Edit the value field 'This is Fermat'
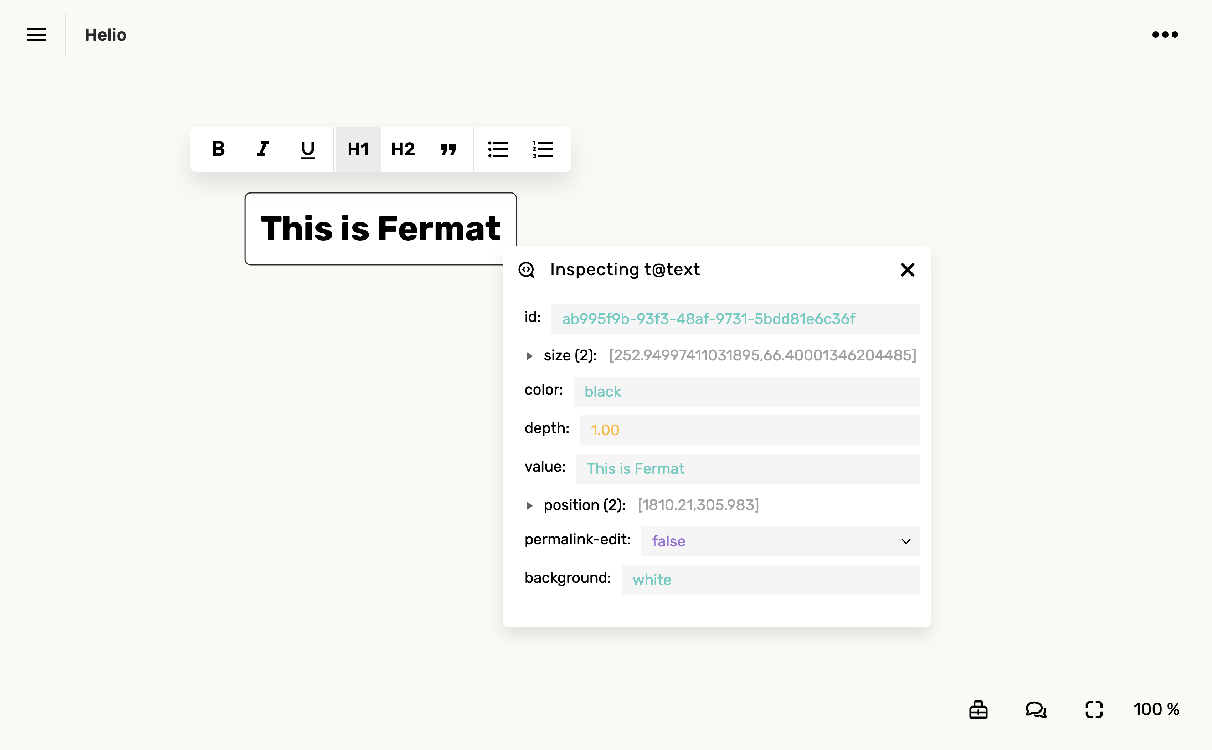The image size is (1212, 750). 748,469
